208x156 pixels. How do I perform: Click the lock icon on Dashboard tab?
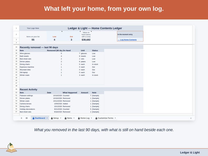(x=34, y=118)
